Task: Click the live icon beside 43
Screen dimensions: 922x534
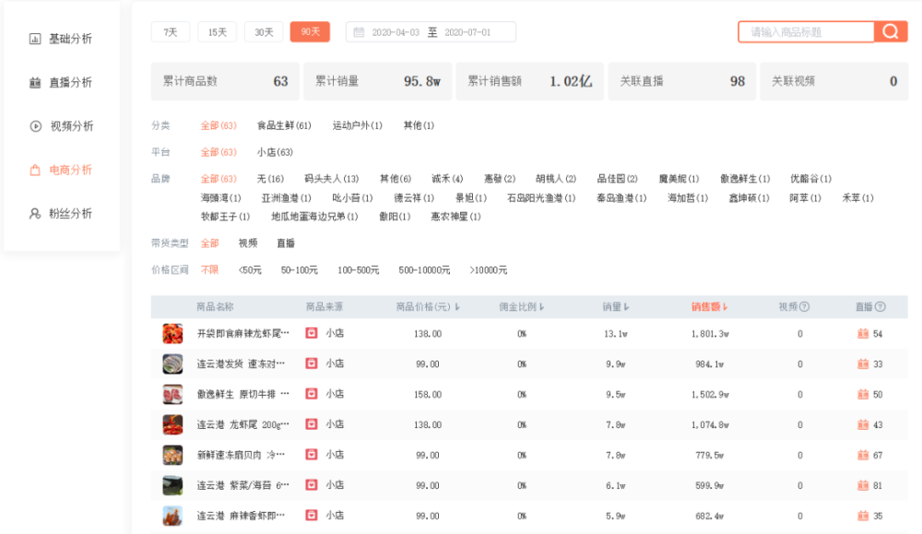Action: click(x=863, y=424)
